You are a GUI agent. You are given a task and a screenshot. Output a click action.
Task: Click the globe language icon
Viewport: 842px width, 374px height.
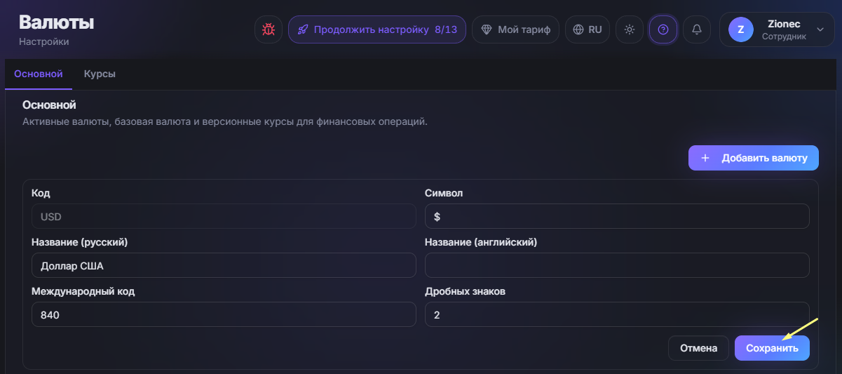pos(578,29)
